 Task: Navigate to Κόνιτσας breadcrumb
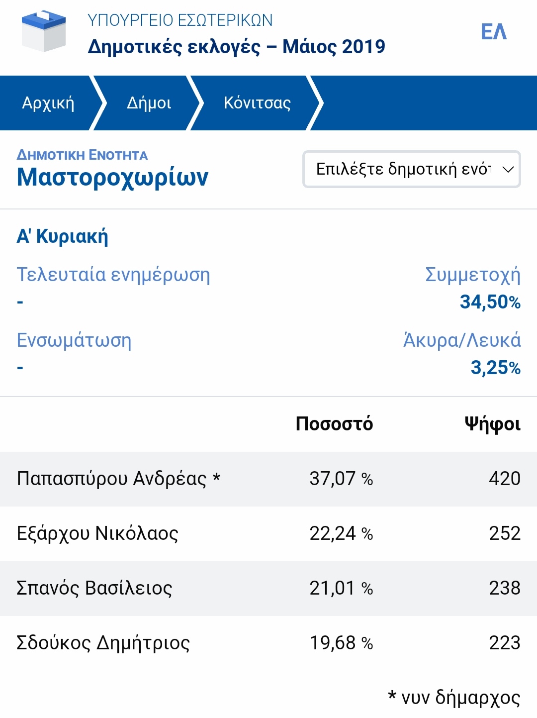[257, 103]
